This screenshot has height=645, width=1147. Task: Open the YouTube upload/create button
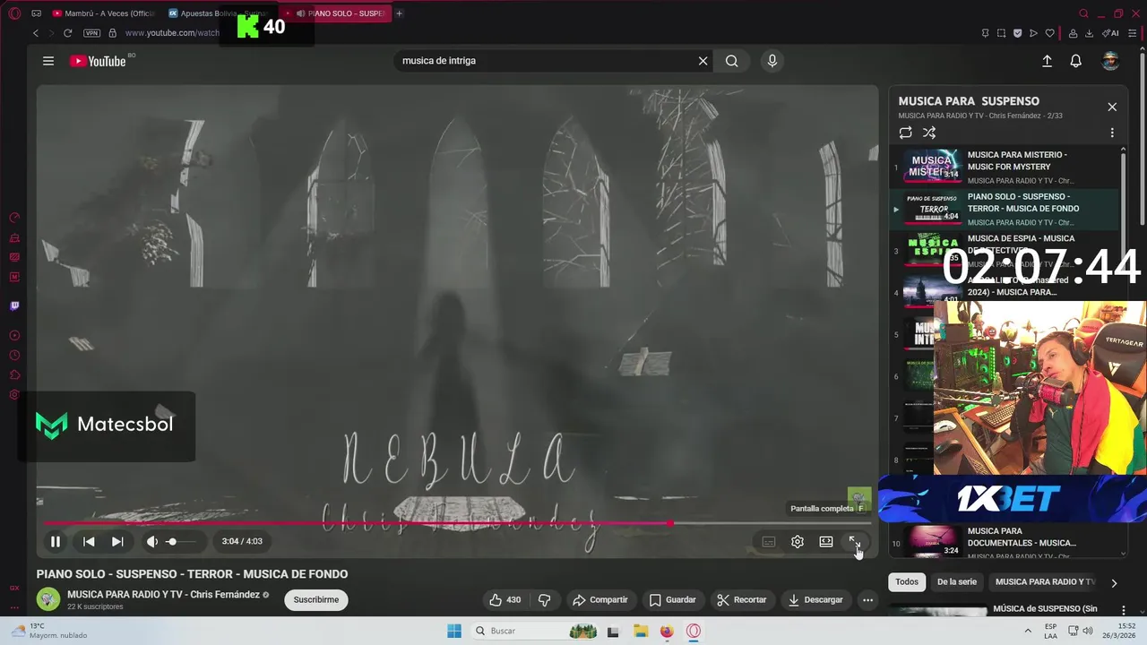[1047, 61]
